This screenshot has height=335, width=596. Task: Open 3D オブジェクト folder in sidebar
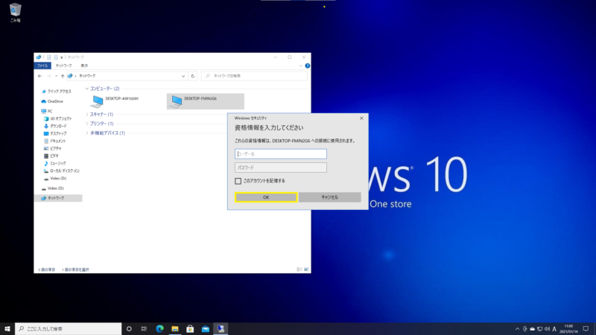pyautogui.click(x=58, y=119)
